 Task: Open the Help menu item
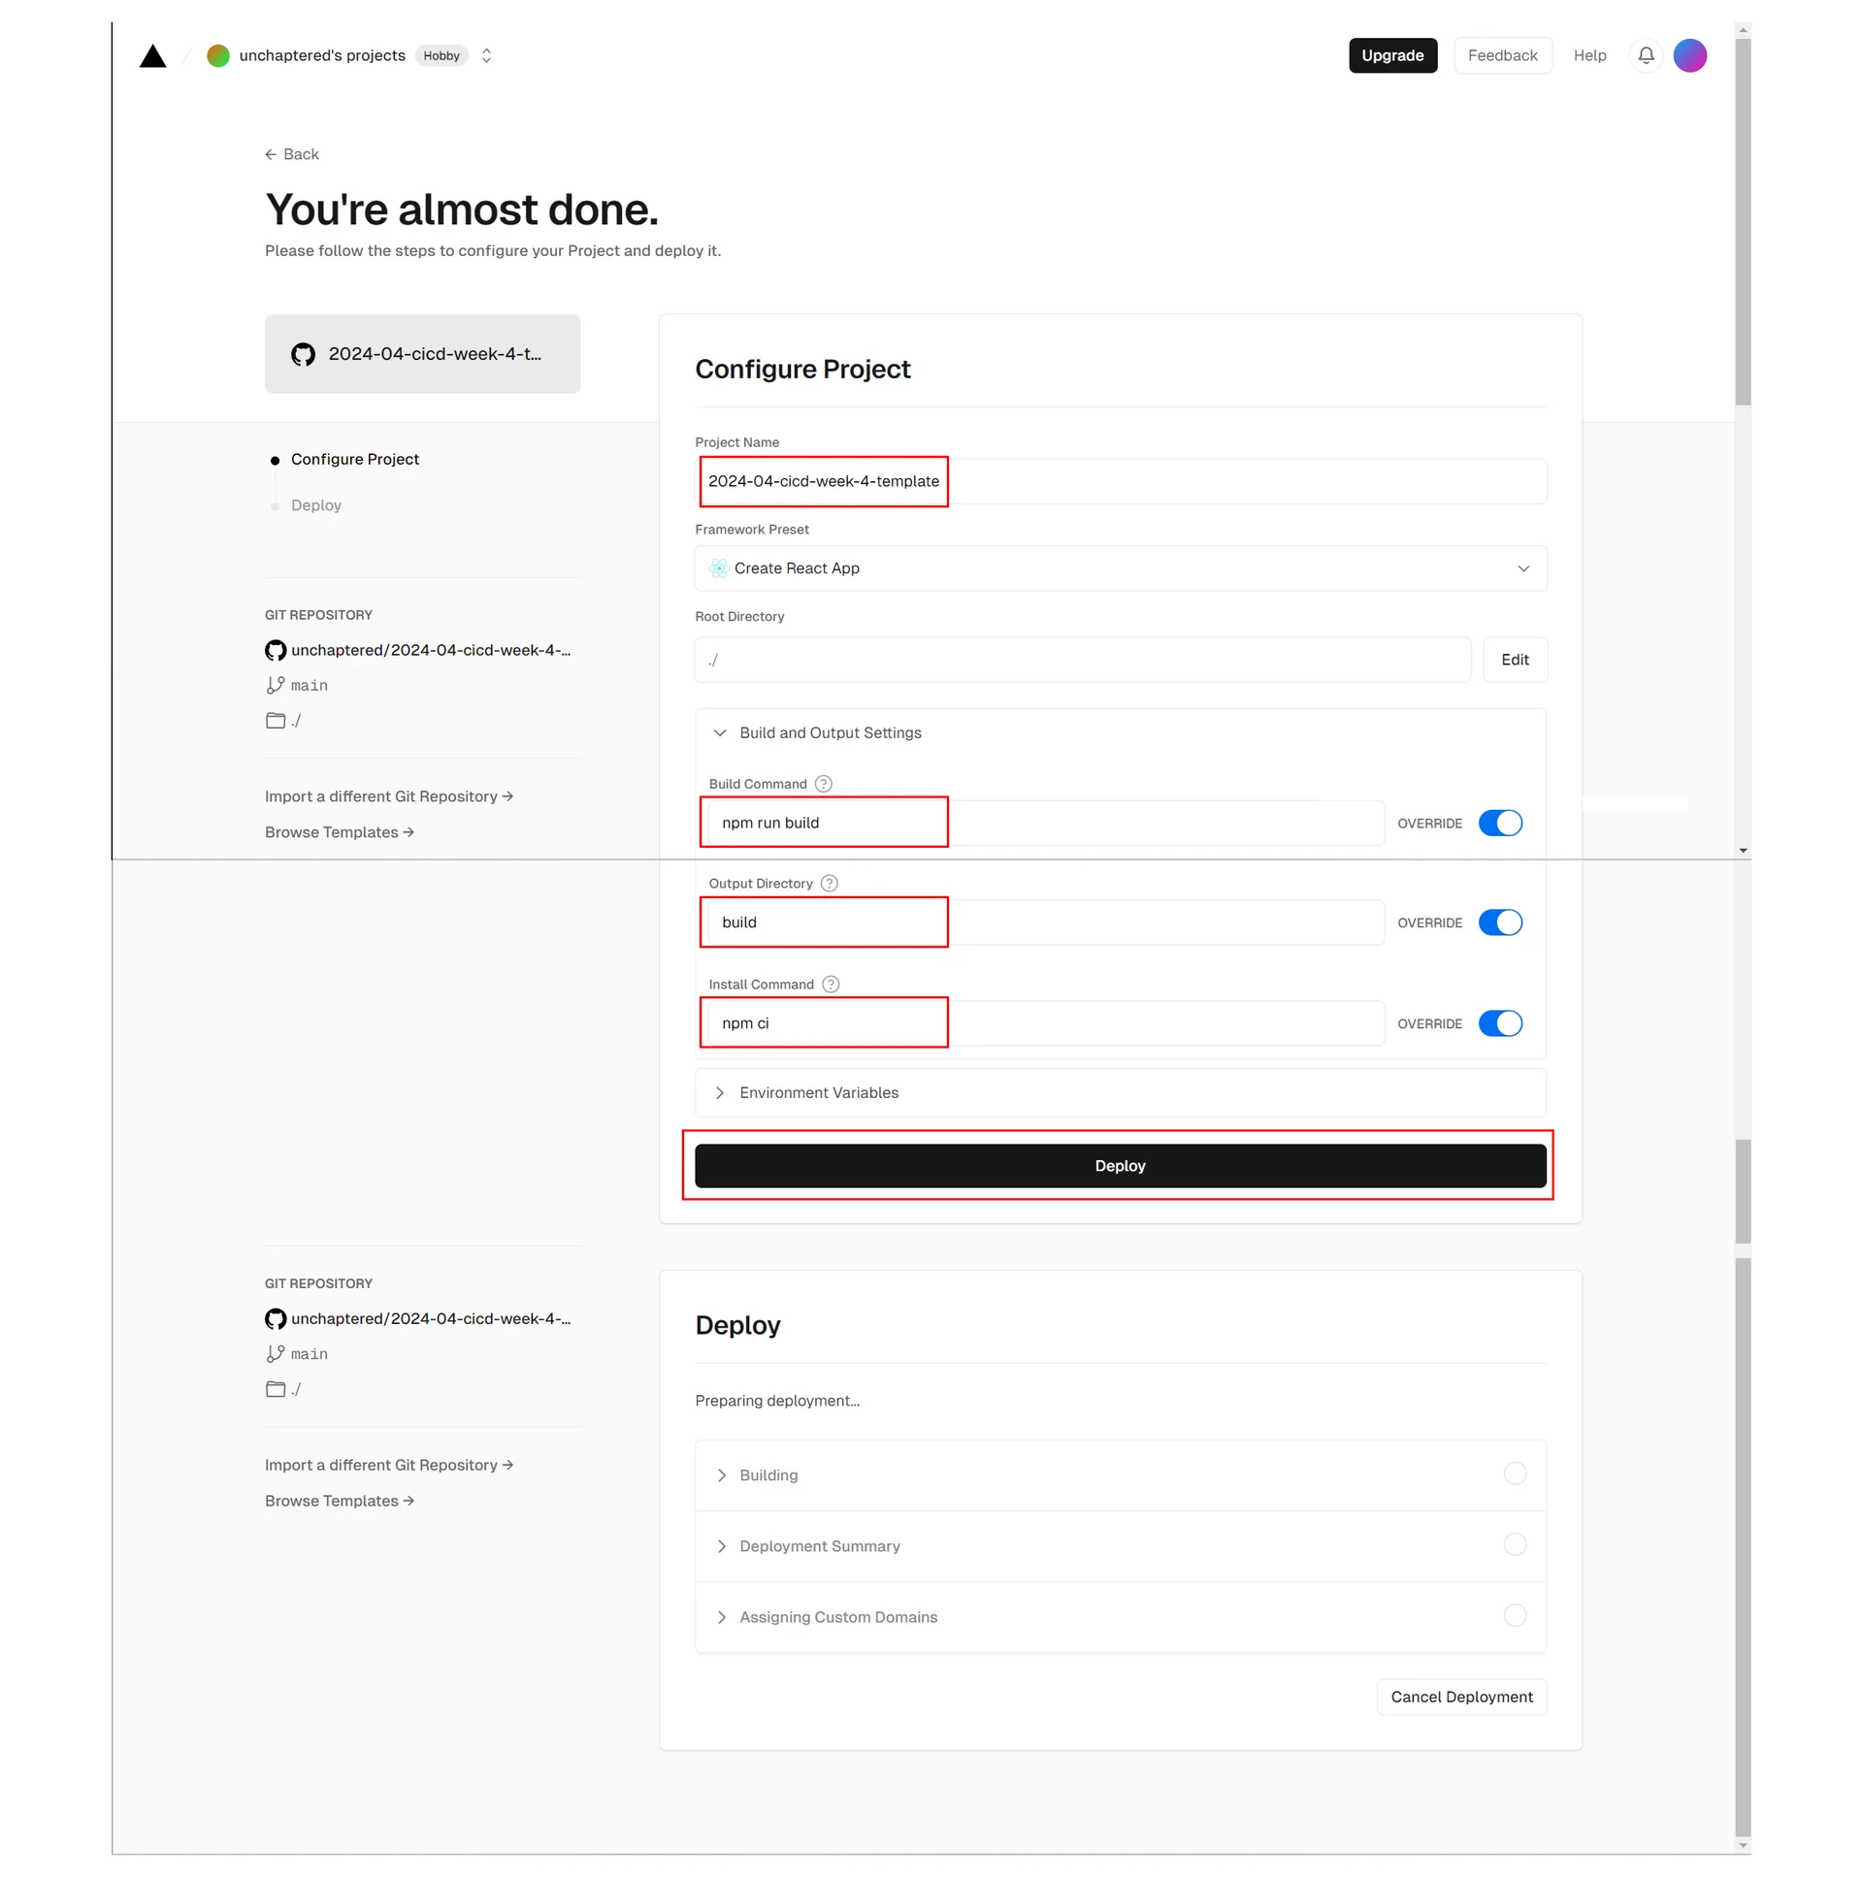(1589, 55)
